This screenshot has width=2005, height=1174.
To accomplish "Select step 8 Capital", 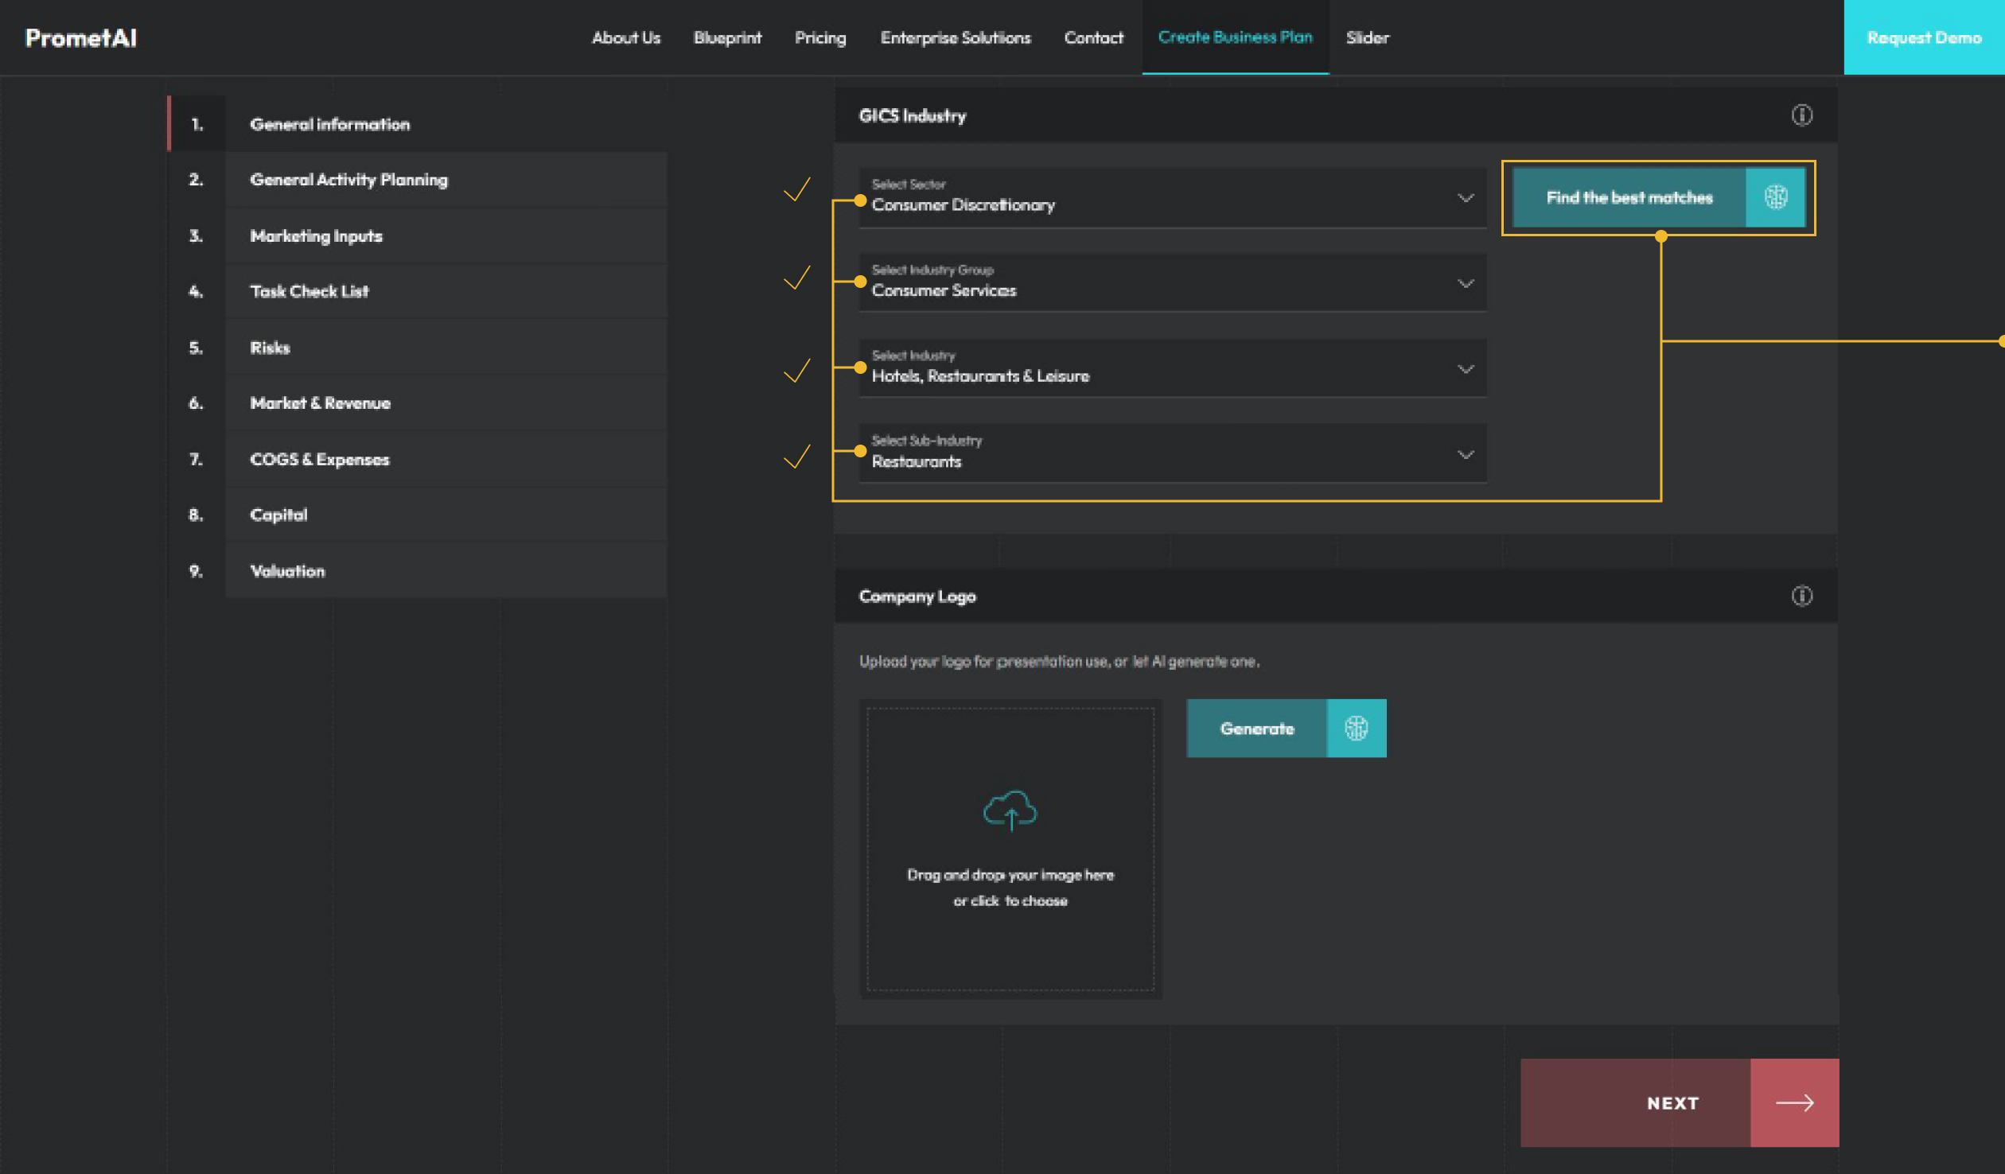I will [x=417, y=515].
